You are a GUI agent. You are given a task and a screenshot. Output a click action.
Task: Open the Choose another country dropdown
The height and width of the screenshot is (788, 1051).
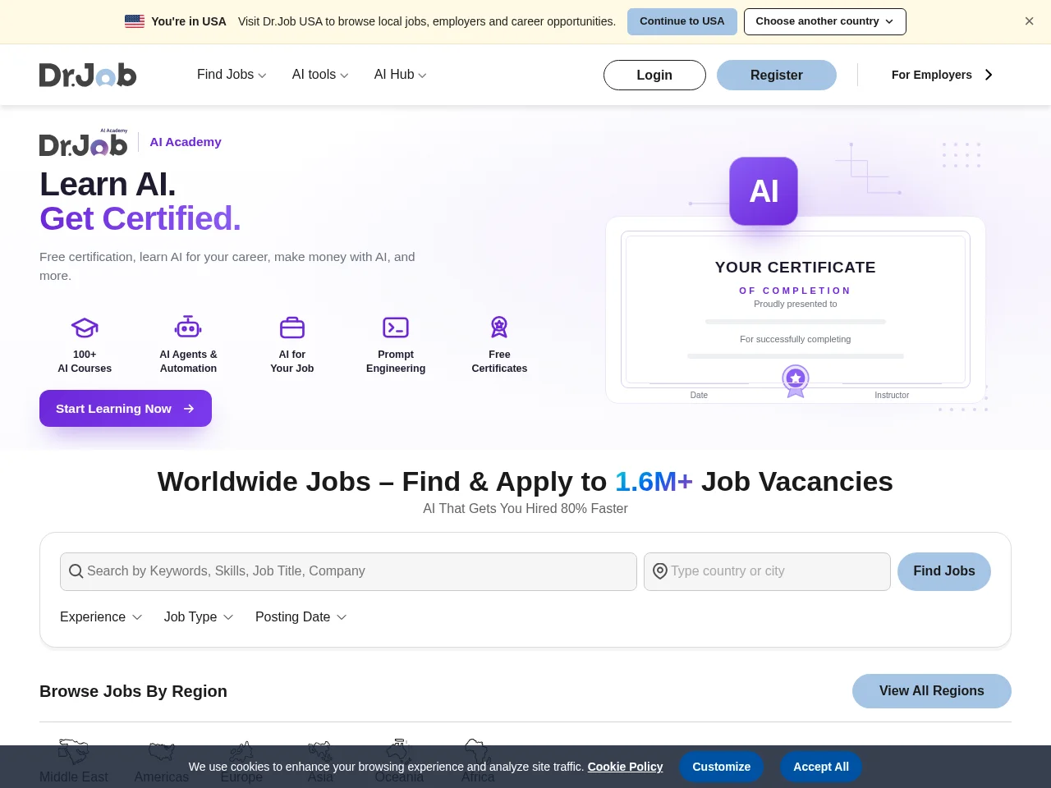[824, 21]
